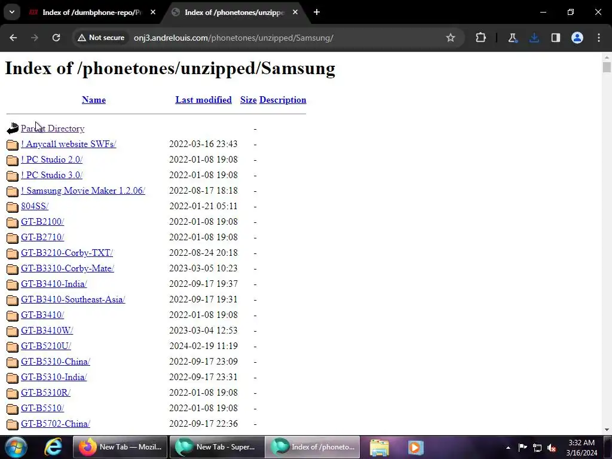This screenshot has width=612, height=459.
Task: Open the GT-B5310-India folder
Action: 54,377
